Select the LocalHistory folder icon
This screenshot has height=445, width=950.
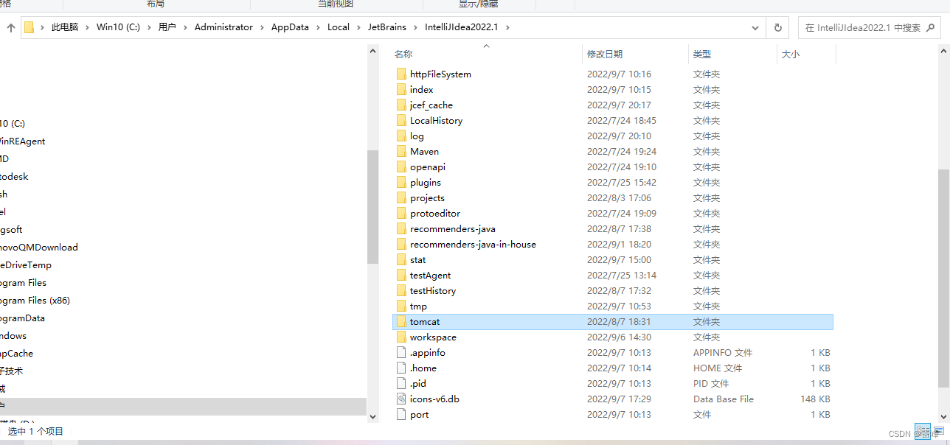pos(401,120)
